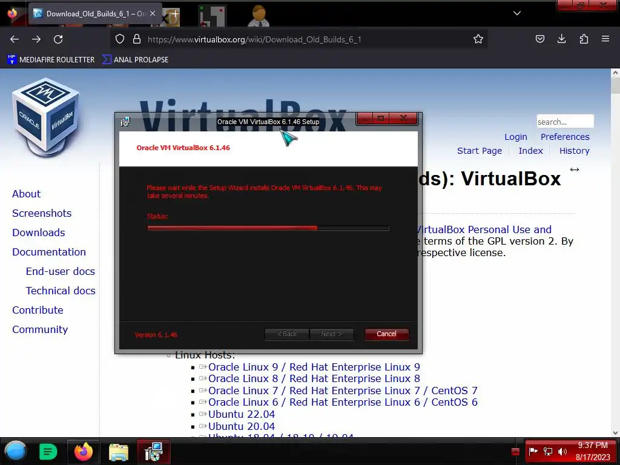The height and width of the screenshot is (465, 620).
Task: Click the taskbar clock showing 9:37 PM
Action: [x=593, y=451]
